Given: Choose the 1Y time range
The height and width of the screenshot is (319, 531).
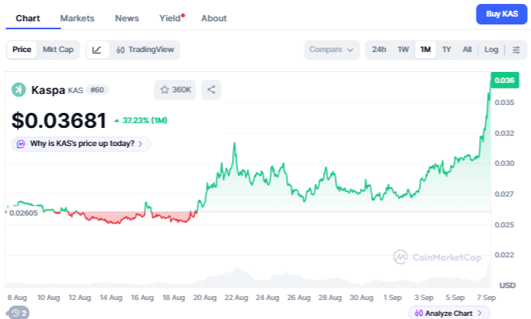Looking at the screenshot, I should point(447,50).
